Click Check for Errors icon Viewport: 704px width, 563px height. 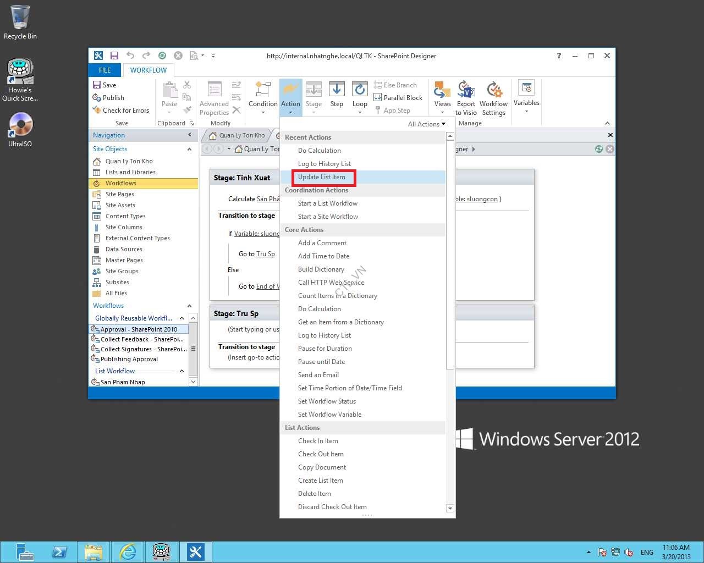point(97,111)
